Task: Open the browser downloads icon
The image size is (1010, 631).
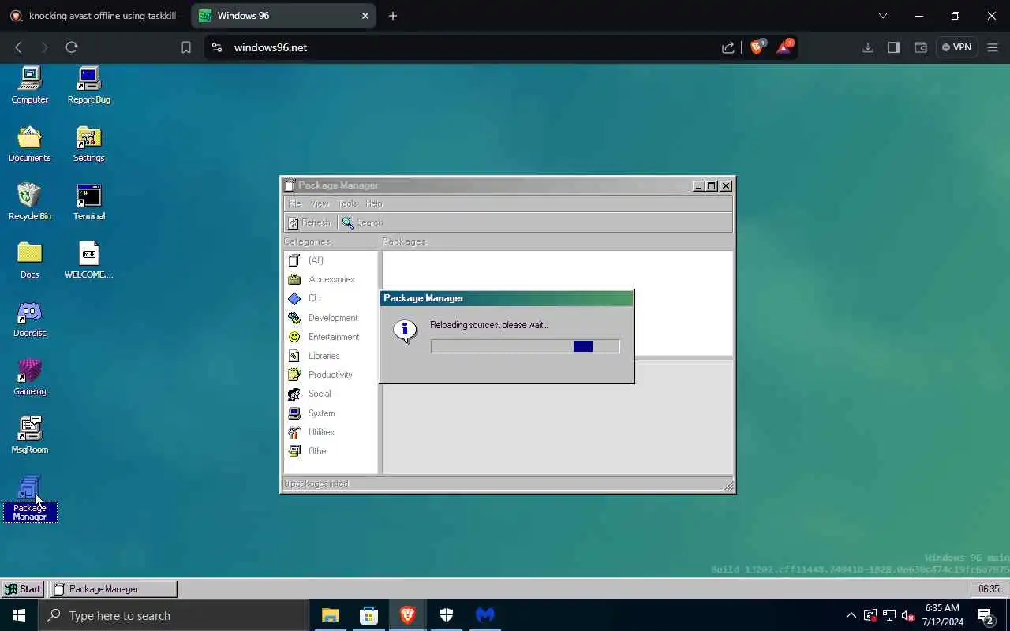Action: [868, 47]
